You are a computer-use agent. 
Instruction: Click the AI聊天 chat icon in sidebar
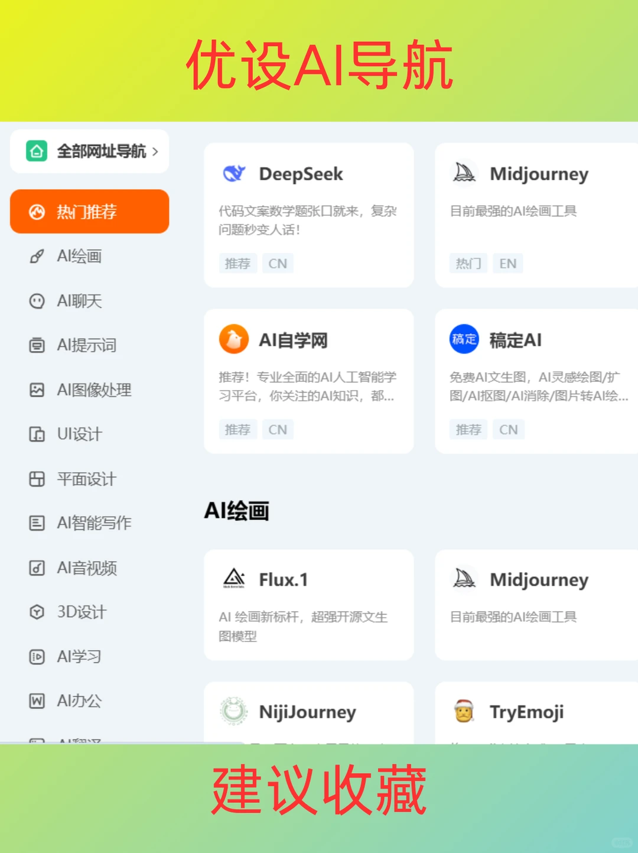(37, 301)
